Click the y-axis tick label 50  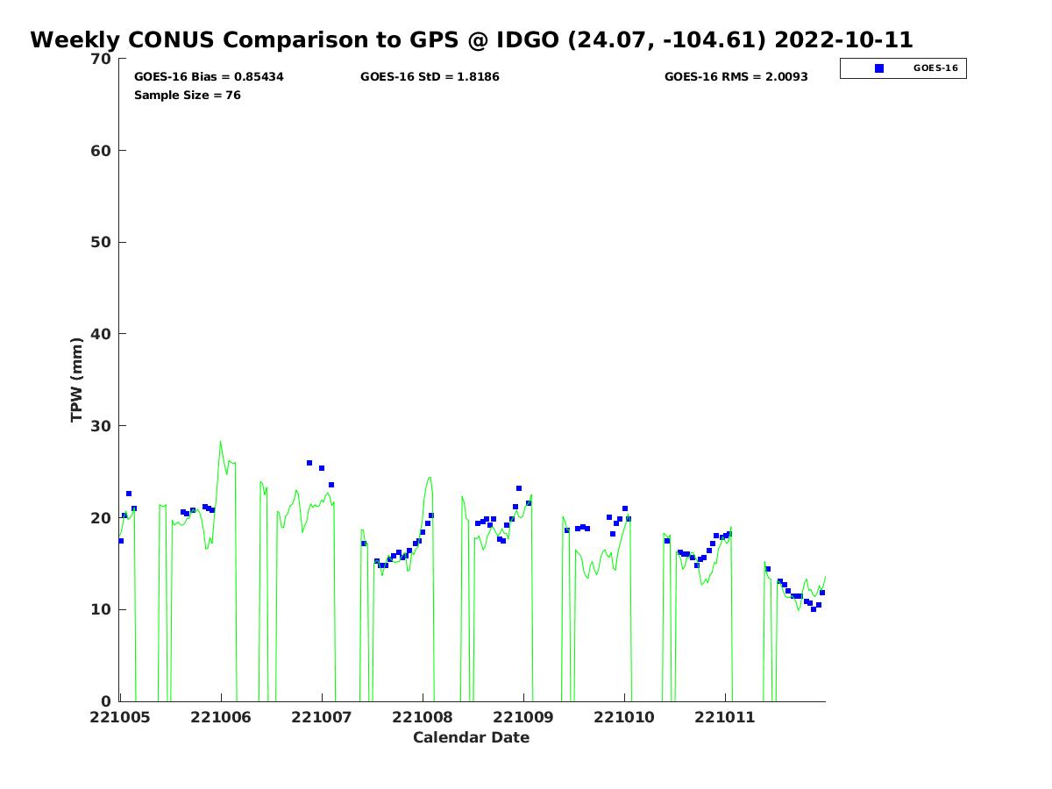(x=102, y=242)
